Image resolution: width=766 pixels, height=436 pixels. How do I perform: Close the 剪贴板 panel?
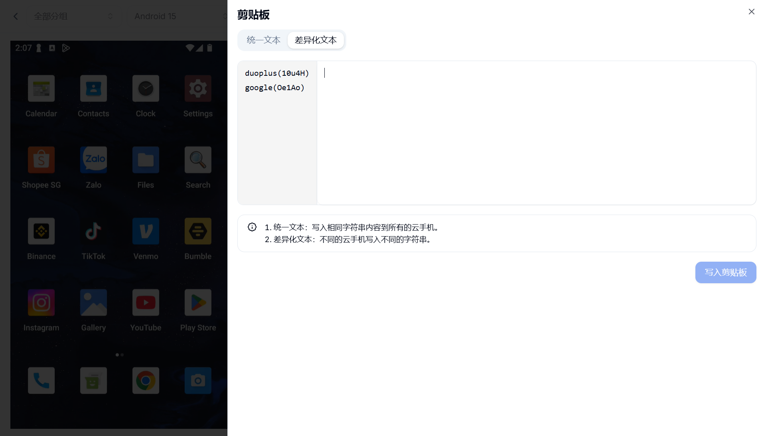(751, 12)
